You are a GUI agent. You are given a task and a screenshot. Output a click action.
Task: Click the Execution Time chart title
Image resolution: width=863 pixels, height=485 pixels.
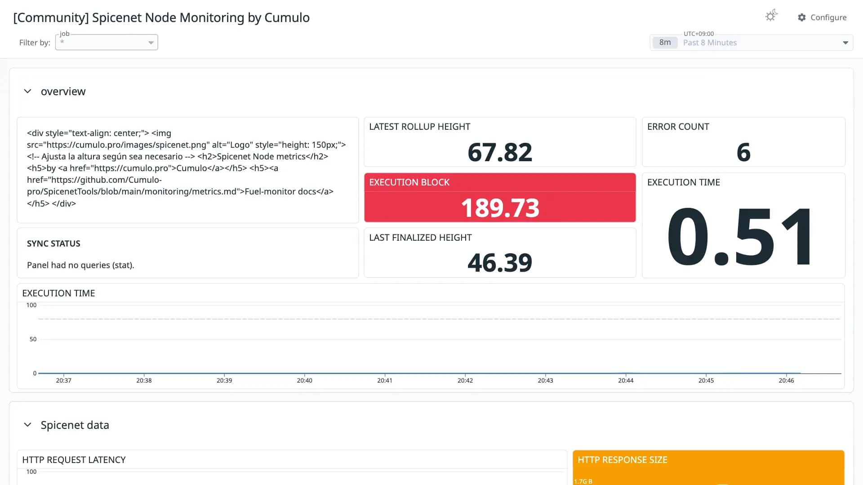coord(58,293)
